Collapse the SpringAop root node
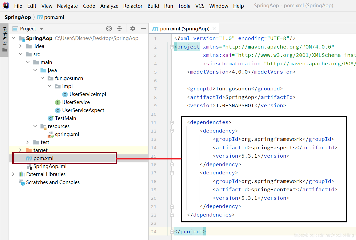This screenshot has height=240, width=356. (x=13, y=38)
